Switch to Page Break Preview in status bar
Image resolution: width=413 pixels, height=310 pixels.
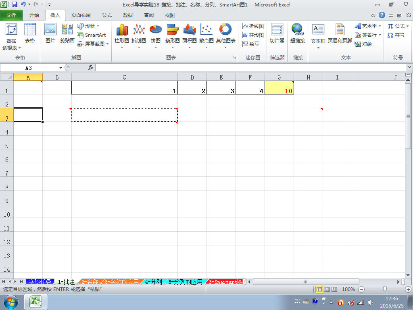click(x=334, y=289)
